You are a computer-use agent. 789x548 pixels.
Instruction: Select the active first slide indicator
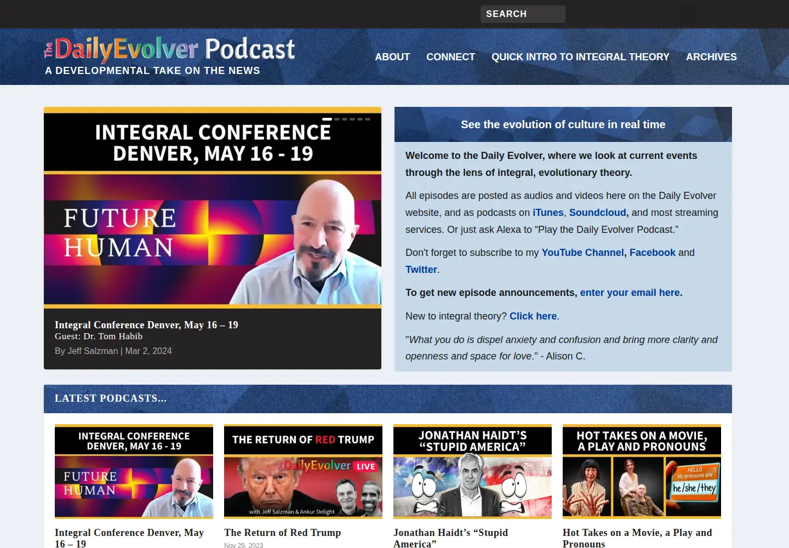pos(327,119)
